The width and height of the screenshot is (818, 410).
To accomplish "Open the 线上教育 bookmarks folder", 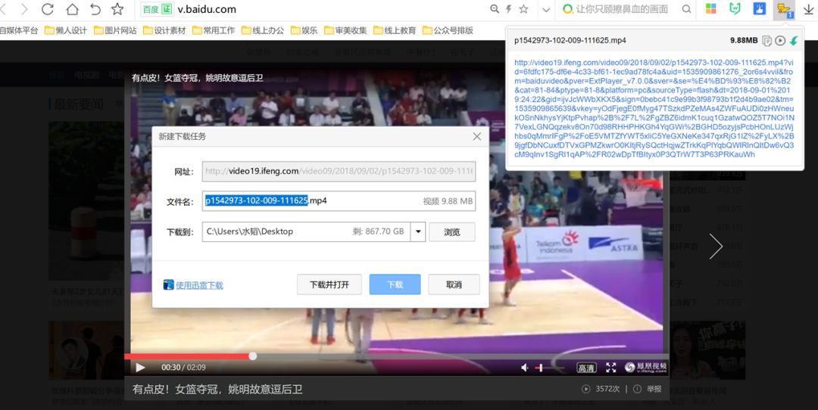I will pos(395,30).
